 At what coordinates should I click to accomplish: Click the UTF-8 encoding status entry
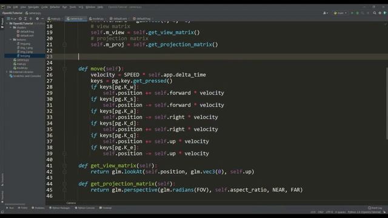tap(329, 212)
